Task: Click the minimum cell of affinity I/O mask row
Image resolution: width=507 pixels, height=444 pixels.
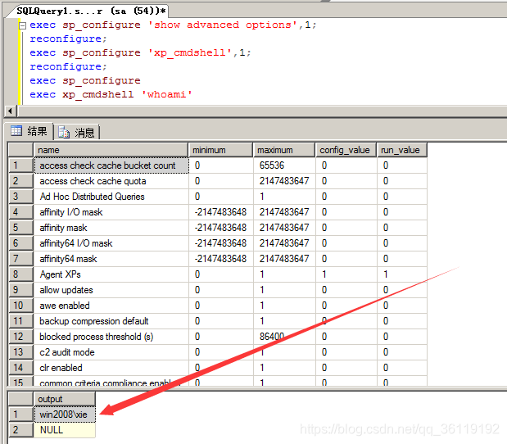Action: pos(221,212)
